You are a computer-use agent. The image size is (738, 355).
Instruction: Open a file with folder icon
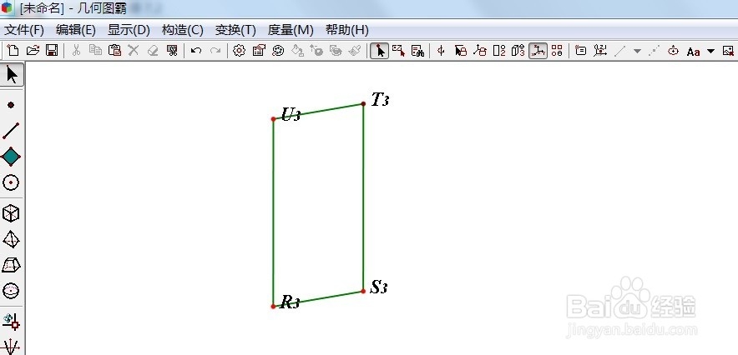pos(33,50)
